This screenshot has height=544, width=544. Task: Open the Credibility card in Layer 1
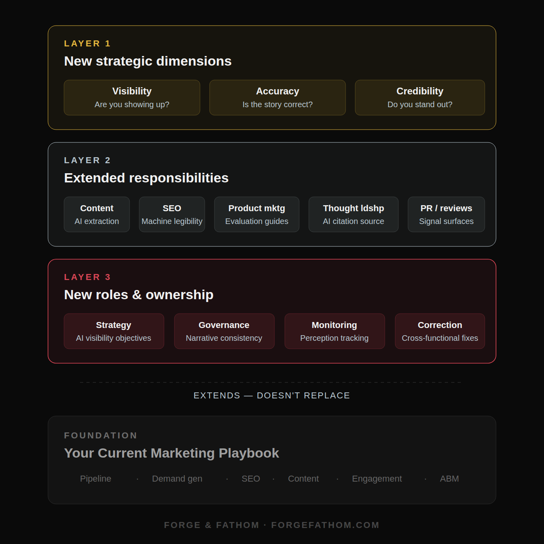(420, 97)
